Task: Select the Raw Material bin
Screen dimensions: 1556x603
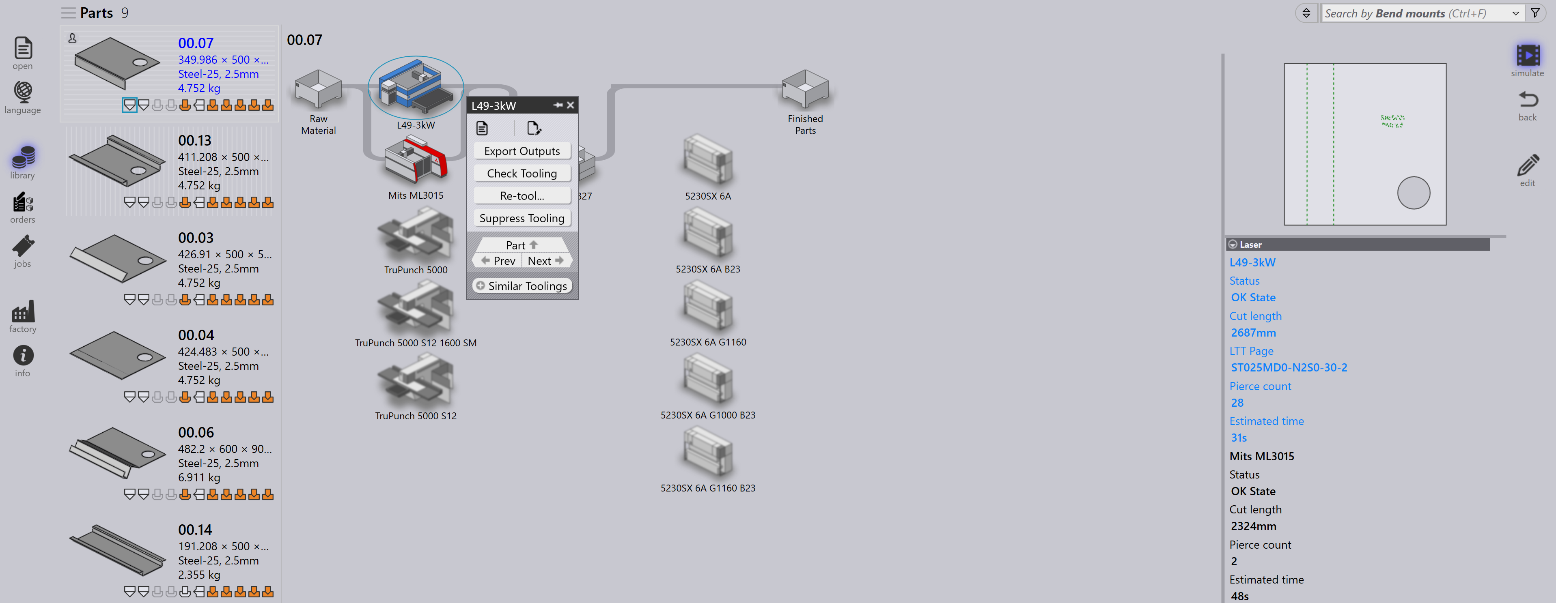Action: (318, 89)
